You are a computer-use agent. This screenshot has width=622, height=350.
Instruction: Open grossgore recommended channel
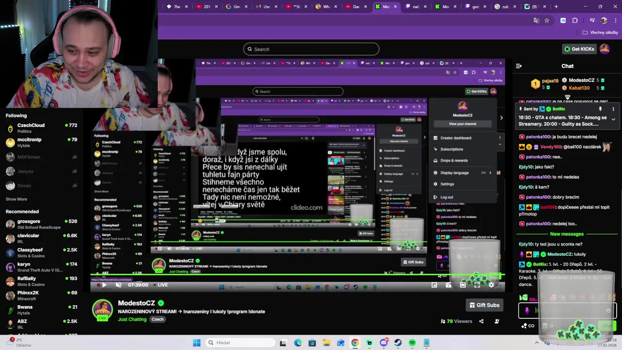point(41,224)
